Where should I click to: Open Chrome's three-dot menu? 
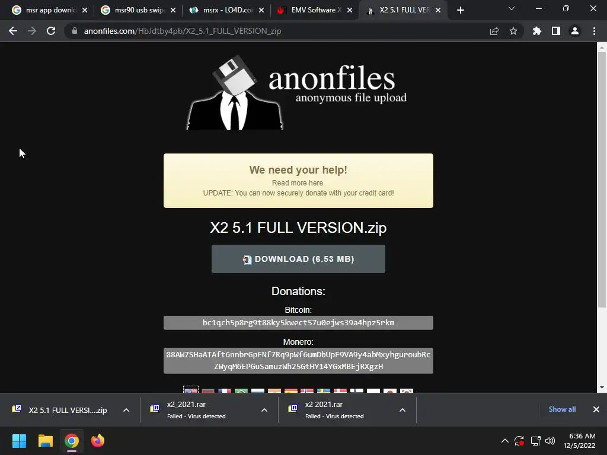click(594, 31)
